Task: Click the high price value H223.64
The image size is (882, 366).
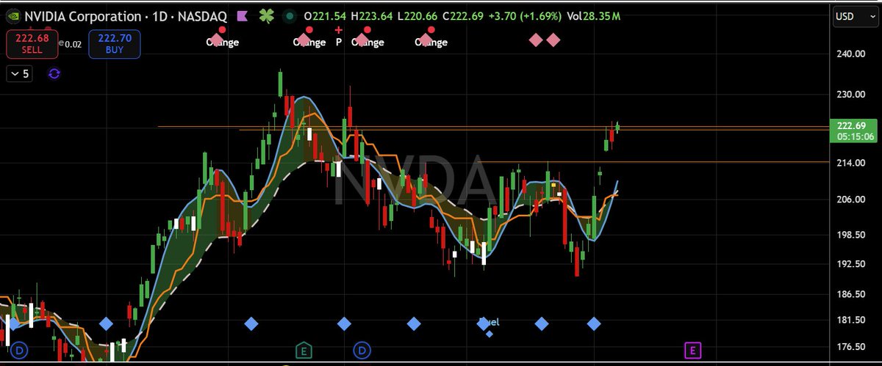Action: pyautogui.click(x=373, y=15)
